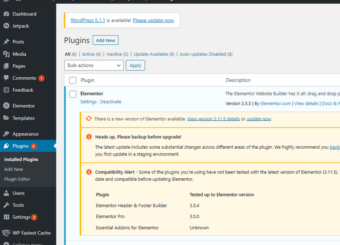
Task: Filter plugins by All (8)
Action: tap(71, 54)
